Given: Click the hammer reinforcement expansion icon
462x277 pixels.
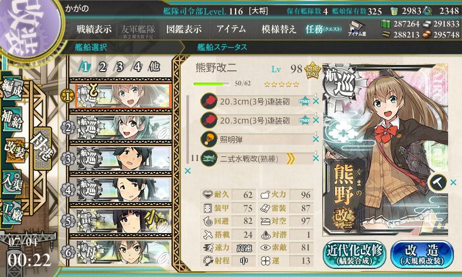Looking at the screenshot, I should click(438, 182).
